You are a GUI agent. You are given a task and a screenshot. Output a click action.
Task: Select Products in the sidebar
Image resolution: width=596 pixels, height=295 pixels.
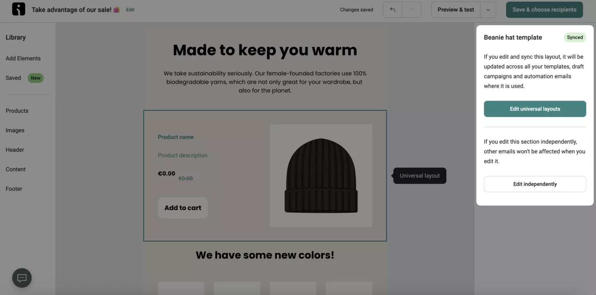[17, 111]
